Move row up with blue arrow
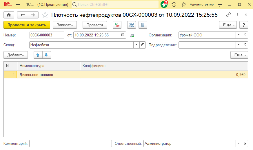253x150 pixels. pyautogui.click(x=38, y=55)
